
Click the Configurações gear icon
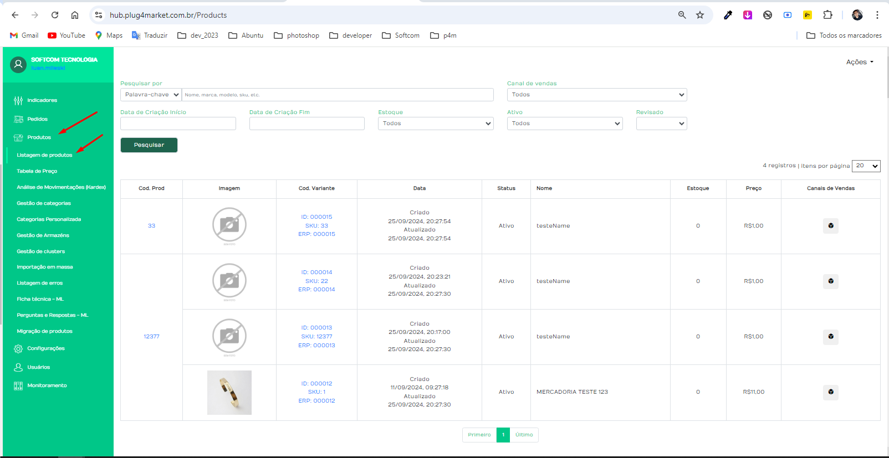point(18,349)
